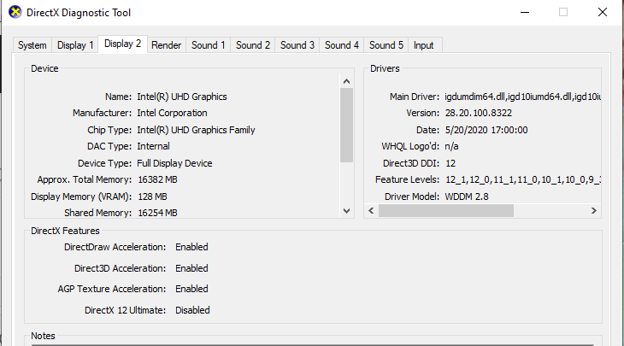Click display memory value '128 MB'

pyautogui.click(x=152, y=196)
